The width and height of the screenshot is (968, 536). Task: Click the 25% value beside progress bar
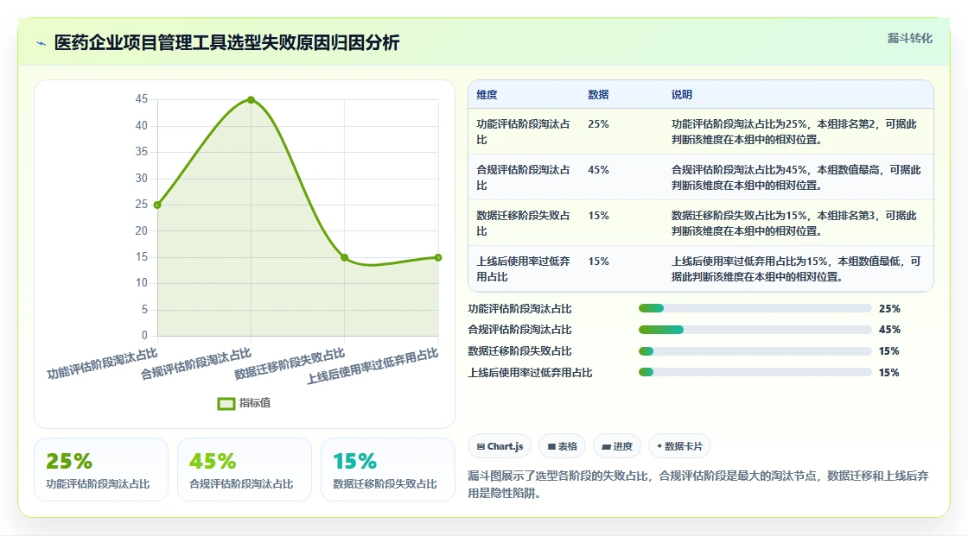[889, 308]
